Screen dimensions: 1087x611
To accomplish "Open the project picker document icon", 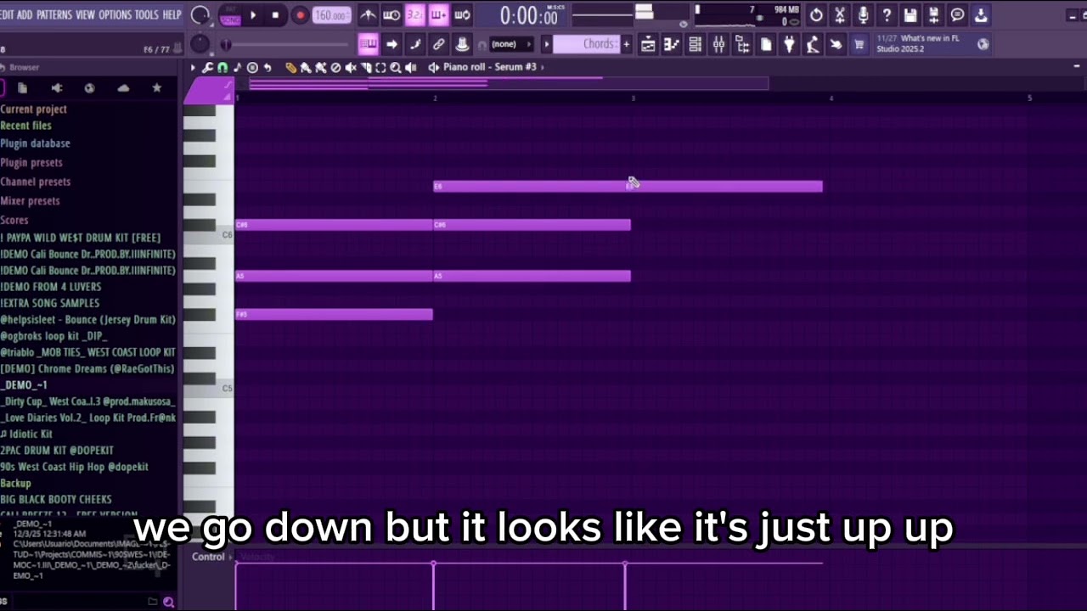I will 766,44.
